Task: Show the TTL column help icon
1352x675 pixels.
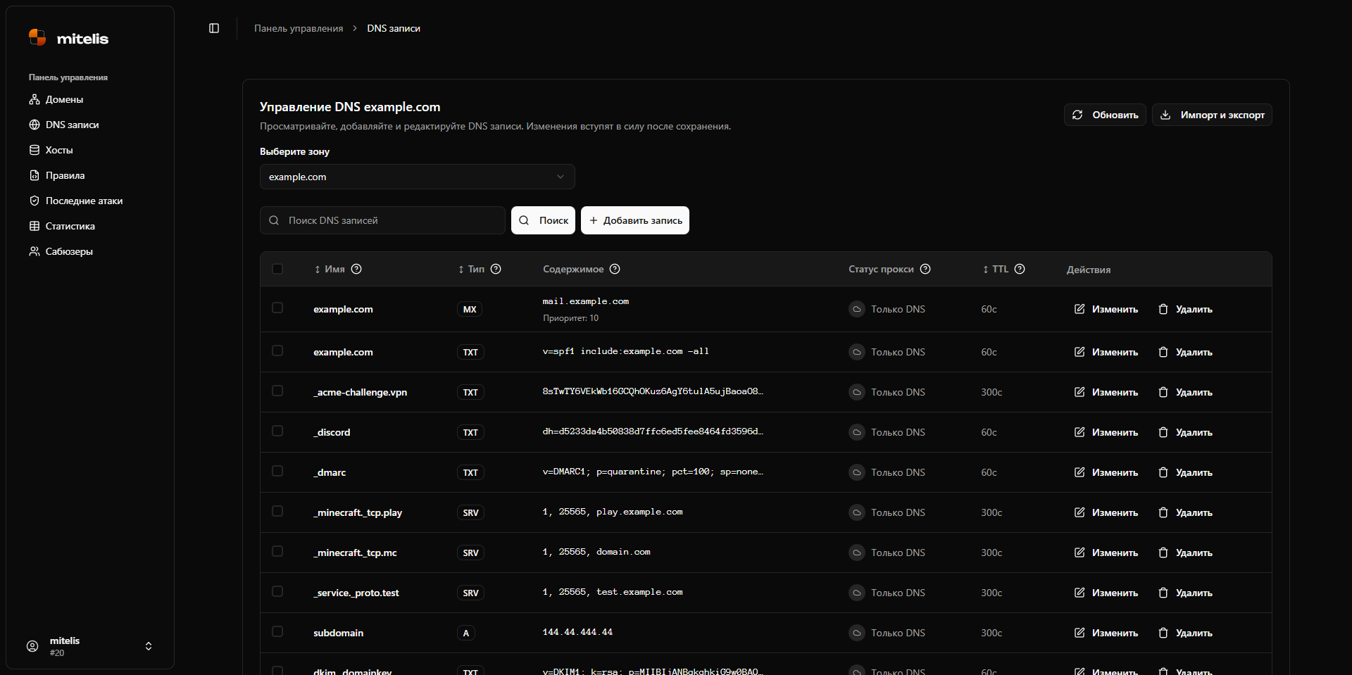Action: click(x=1020, y=269)
